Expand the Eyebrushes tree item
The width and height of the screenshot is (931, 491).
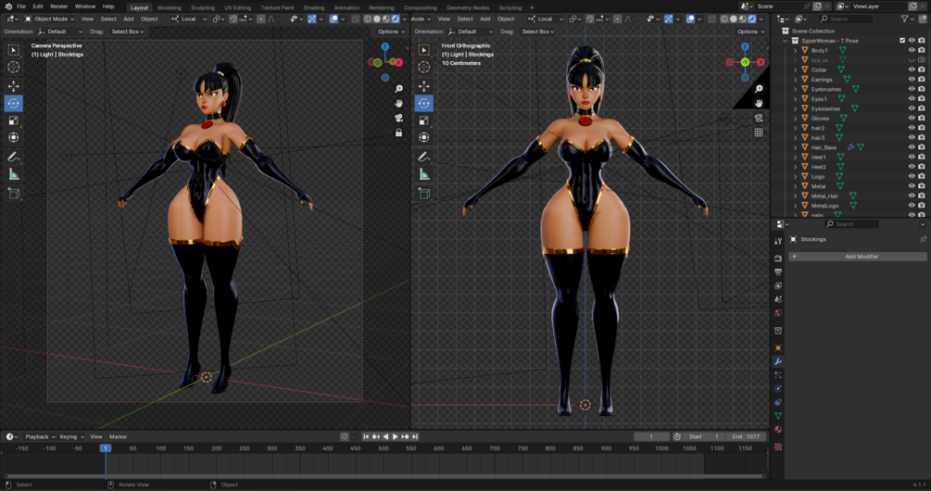tap(796, 89)
